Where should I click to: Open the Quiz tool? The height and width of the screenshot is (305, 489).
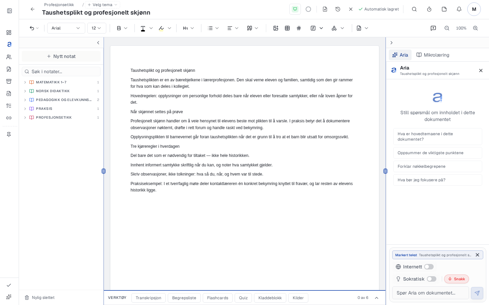pos(243,298)
